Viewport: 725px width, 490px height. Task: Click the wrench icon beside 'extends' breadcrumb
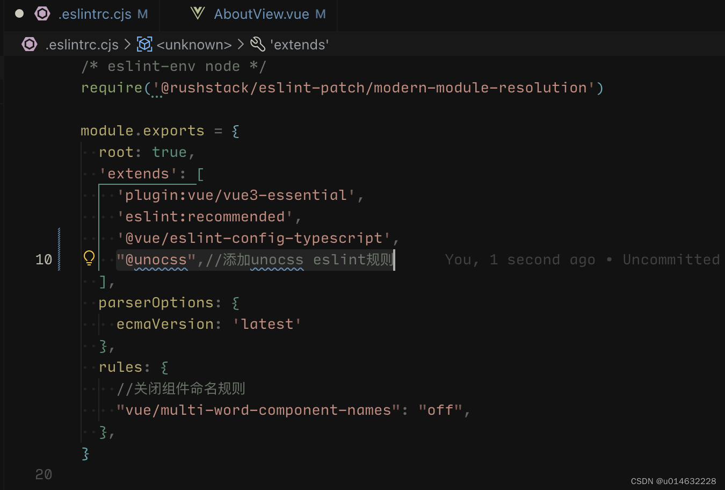pos(258,44)
